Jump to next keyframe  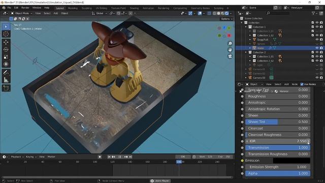(126, 157)
